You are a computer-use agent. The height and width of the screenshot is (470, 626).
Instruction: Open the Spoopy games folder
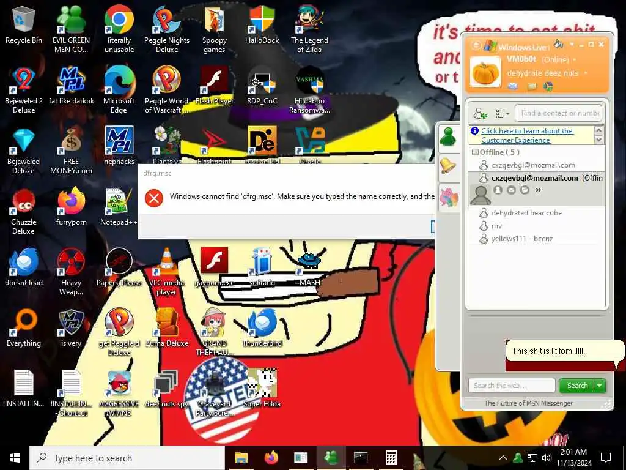(215, 29)
